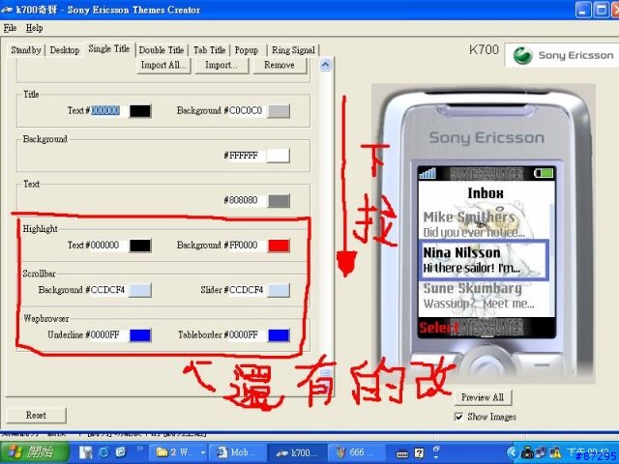
Task: Click the language bar help icon
Action: (419, 453)
